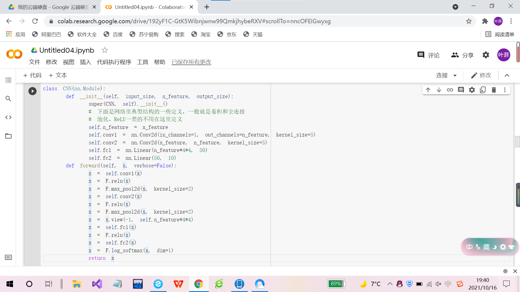Screen dimensions: 520x292
Task: Collapse the header with chevron up
Action: pos(507,75)
